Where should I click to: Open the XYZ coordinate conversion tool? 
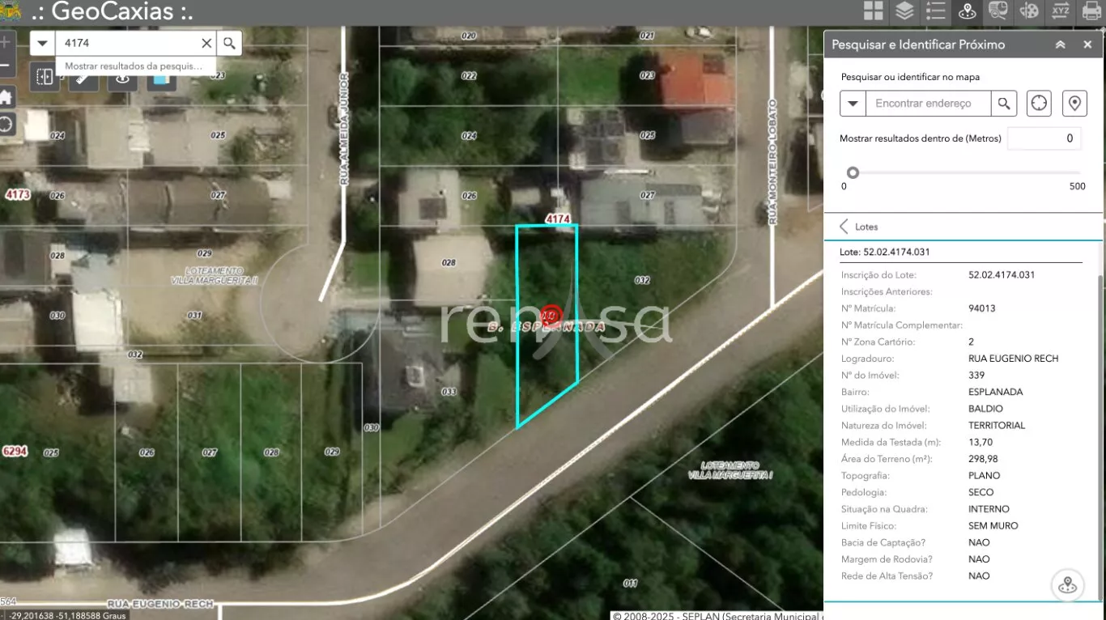pos(1061,11)
